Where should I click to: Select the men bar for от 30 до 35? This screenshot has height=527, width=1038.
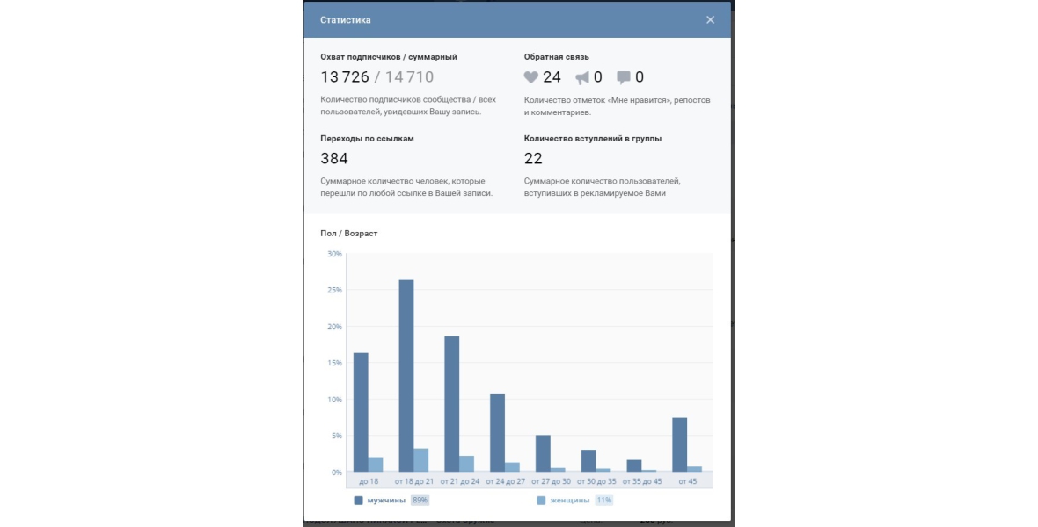[x=588, y=461]
